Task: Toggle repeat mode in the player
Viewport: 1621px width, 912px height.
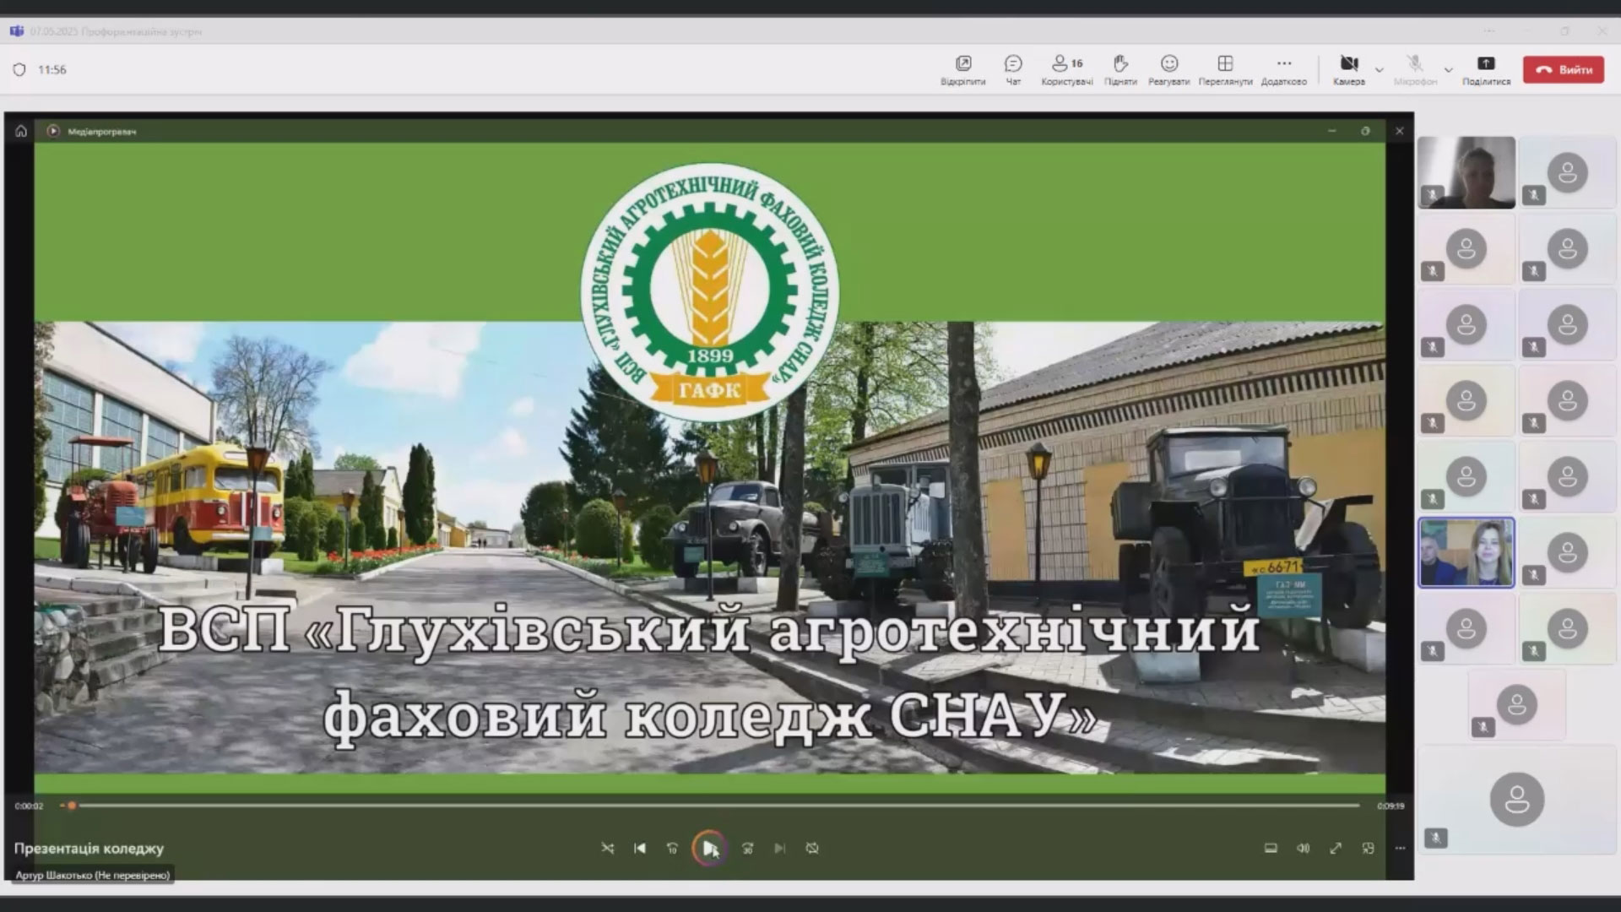Action: click(812, 848)
